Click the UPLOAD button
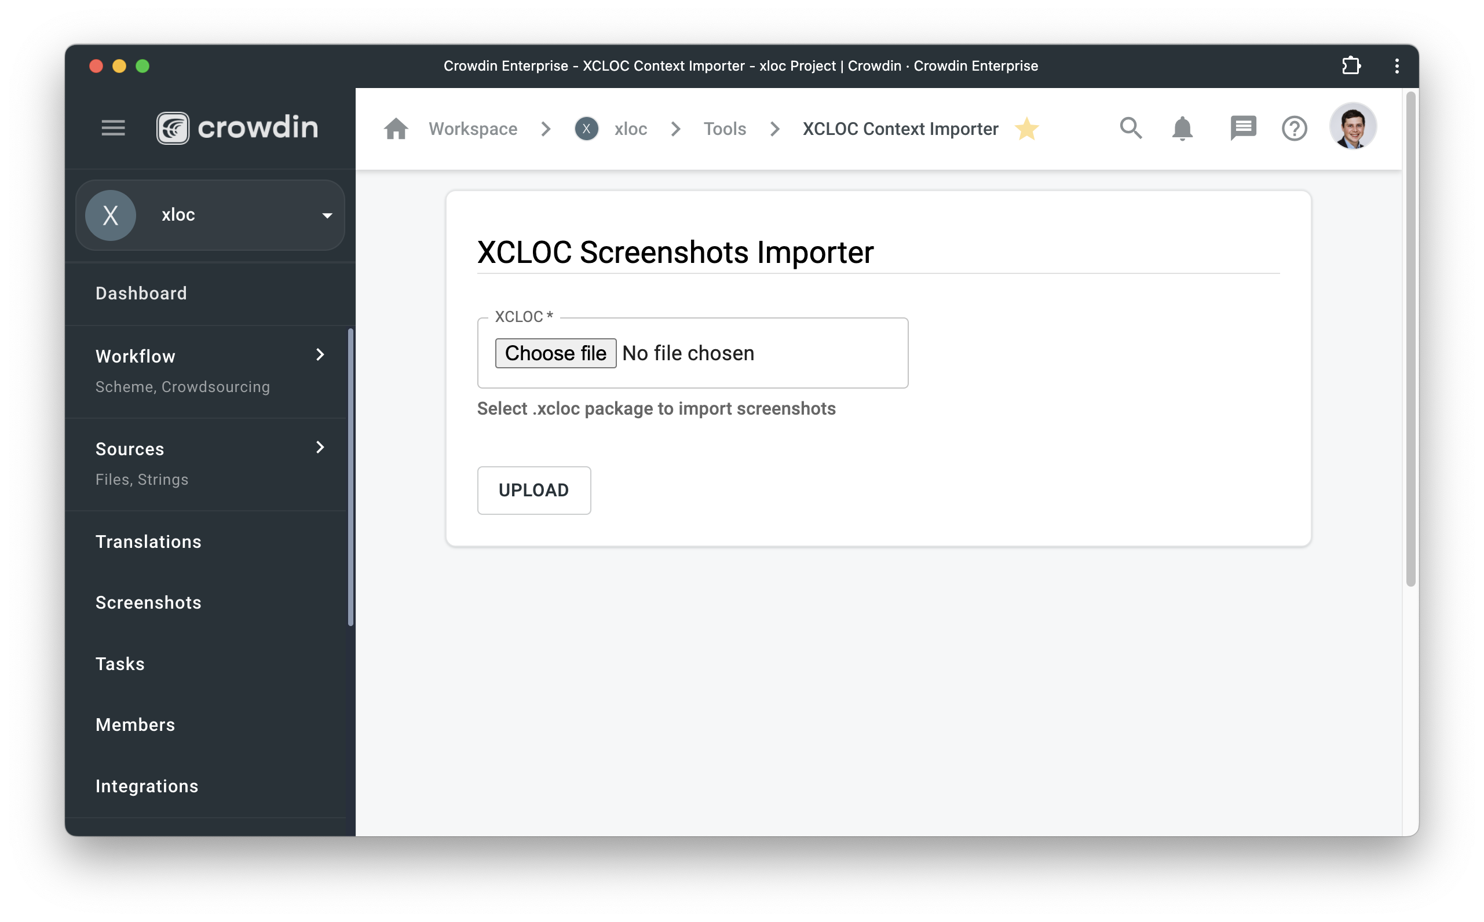This screenshot has height=922, width=1484. point(533,491)
